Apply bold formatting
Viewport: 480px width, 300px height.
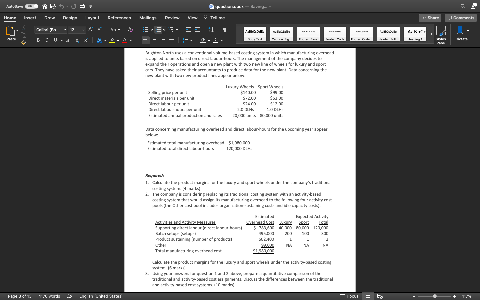coord(38,40)
